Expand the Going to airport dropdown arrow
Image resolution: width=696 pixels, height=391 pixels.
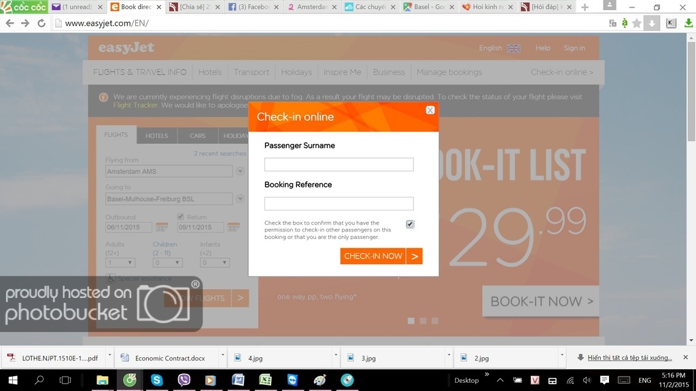[x=240, y=199]
